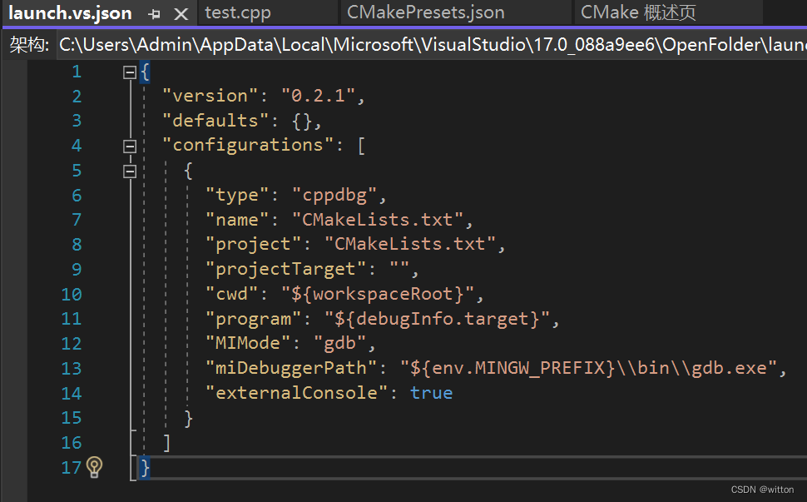Select the cppdbg value on line 6
This screenshot has height=502, width=807.
point(336,194)
